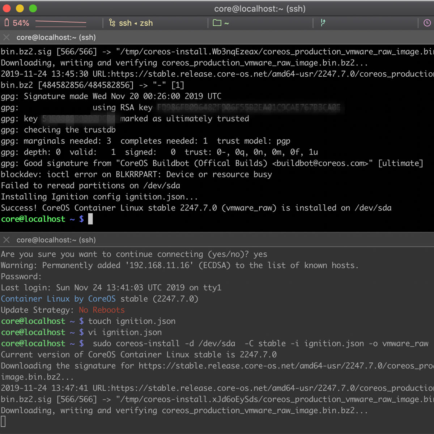The height and width of the screenshot is (434, 434).
Task: Select the lower pane title core@localhost:~ (ssh)
Action: (x=56, y=240)
